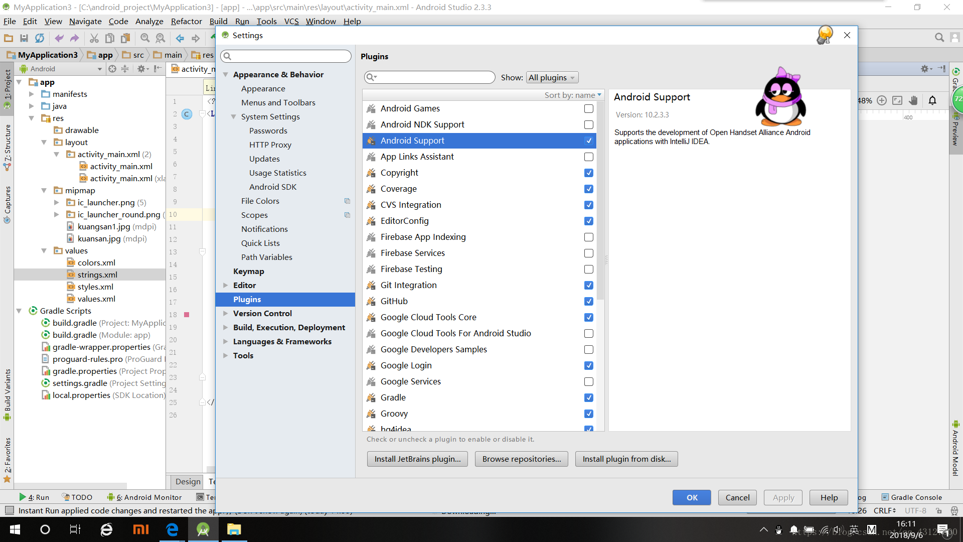963x542 pixels.
Task: Open the Refactor menu
Action: [186, 21]
